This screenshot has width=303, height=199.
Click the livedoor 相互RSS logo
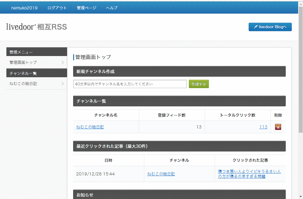36,27
